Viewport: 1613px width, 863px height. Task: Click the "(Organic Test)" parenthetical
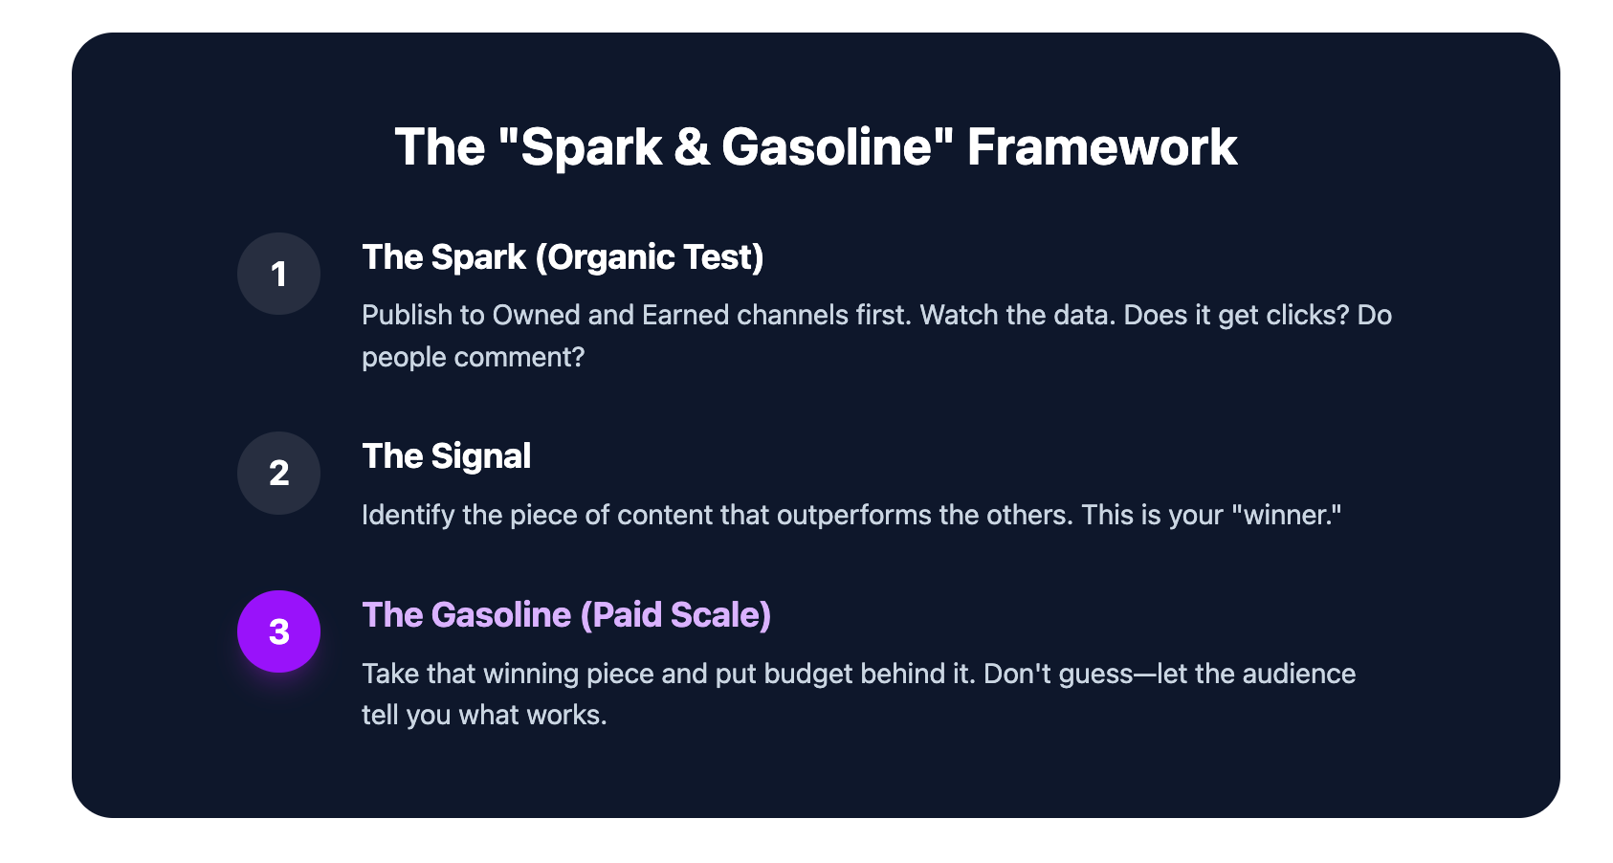650,257
